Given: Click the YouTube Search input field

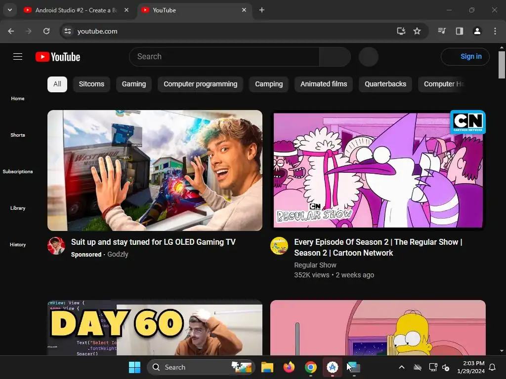Looking at the screenshot, I should pyautogui.click(x=224, y=57).
